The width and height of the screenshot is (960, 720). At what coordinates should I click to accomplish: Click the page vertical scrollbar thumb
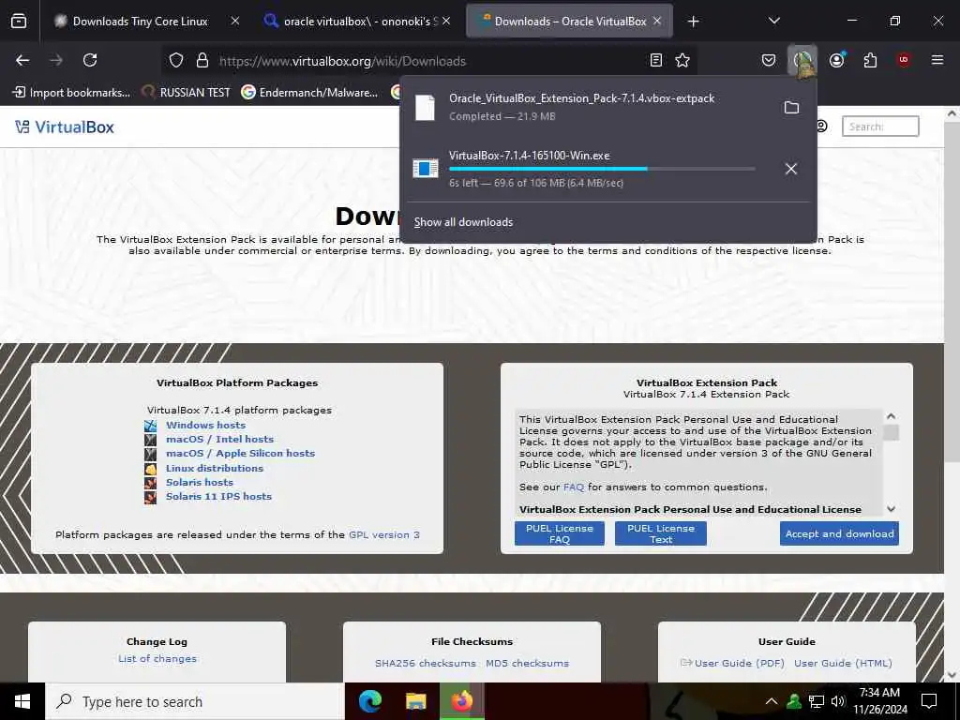tap(952, 292)
